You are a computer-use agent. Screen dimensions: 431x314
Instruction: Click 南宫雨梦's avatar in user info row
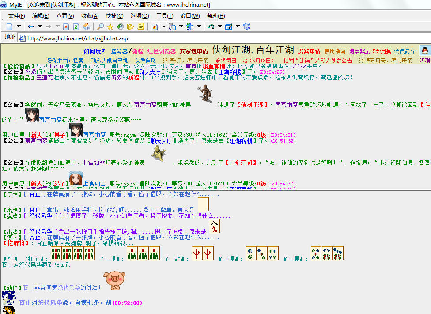point(76,130)
